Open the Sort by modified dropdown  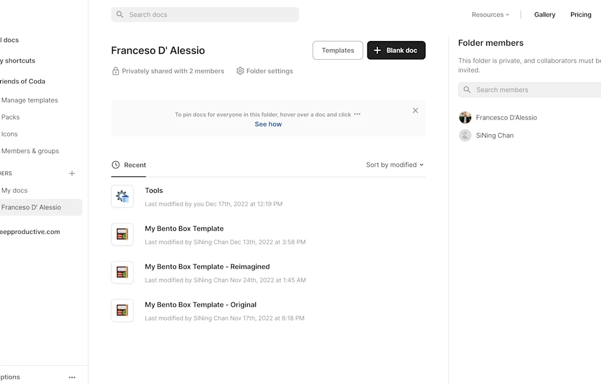(395, 165)
